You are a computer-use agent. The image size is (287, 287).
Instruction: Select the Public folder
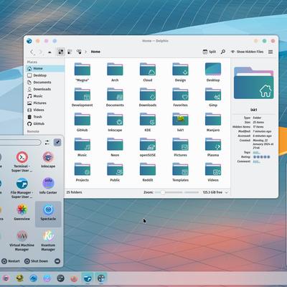115,172
